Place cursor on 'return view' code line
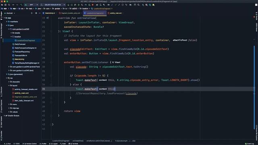Screen dimensions: 258x145 point(72,111)
